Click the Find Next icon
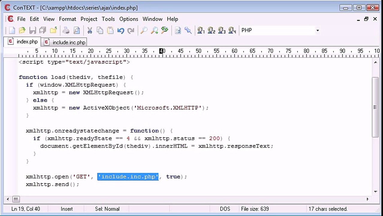This screenshot has width=383, height=216. pyautogui.click(x=154, y=30)
